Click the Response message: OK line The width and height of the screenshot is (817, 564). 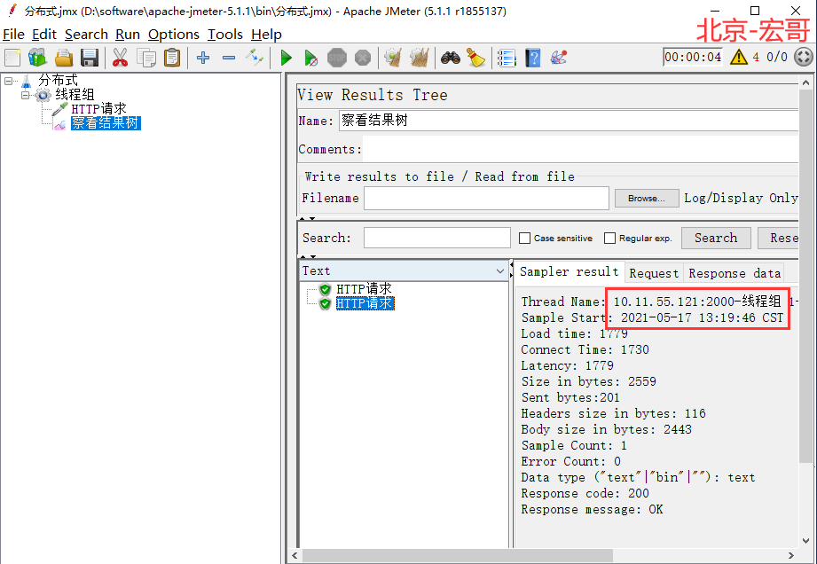pyautogui.click(x=592, y=509)
